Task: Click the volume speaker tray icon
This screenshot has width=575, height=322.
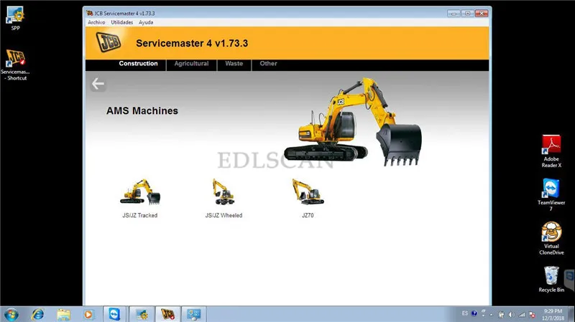Action: point(512,315)
